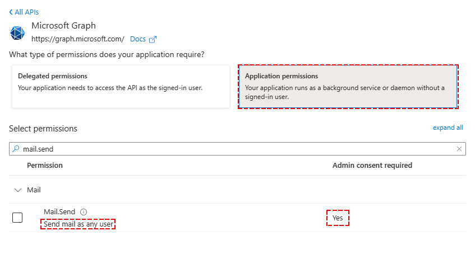
Task: Click the Microsoft Graph logo icon
Action: pos(17,33)
